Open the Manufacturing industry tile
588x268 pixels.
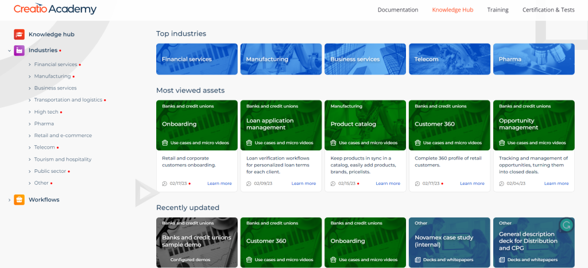(x=281, y=59)
